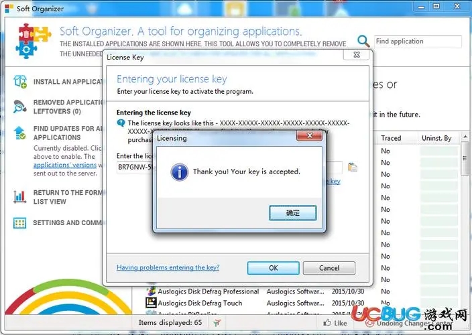Click the magnifier search icon at top
The image size is (472, 335).
click(363, 41)
